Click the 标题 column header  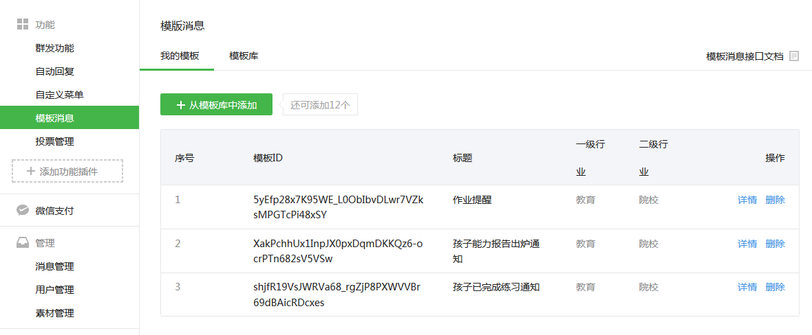click(462, 158)
